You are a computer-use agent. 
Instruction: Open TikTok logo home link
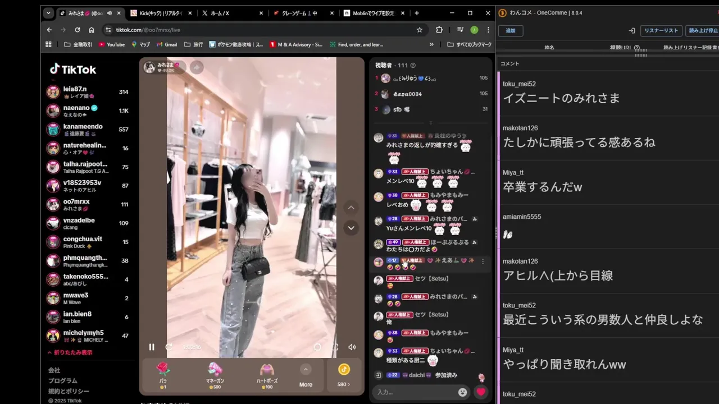coord(73,70)
